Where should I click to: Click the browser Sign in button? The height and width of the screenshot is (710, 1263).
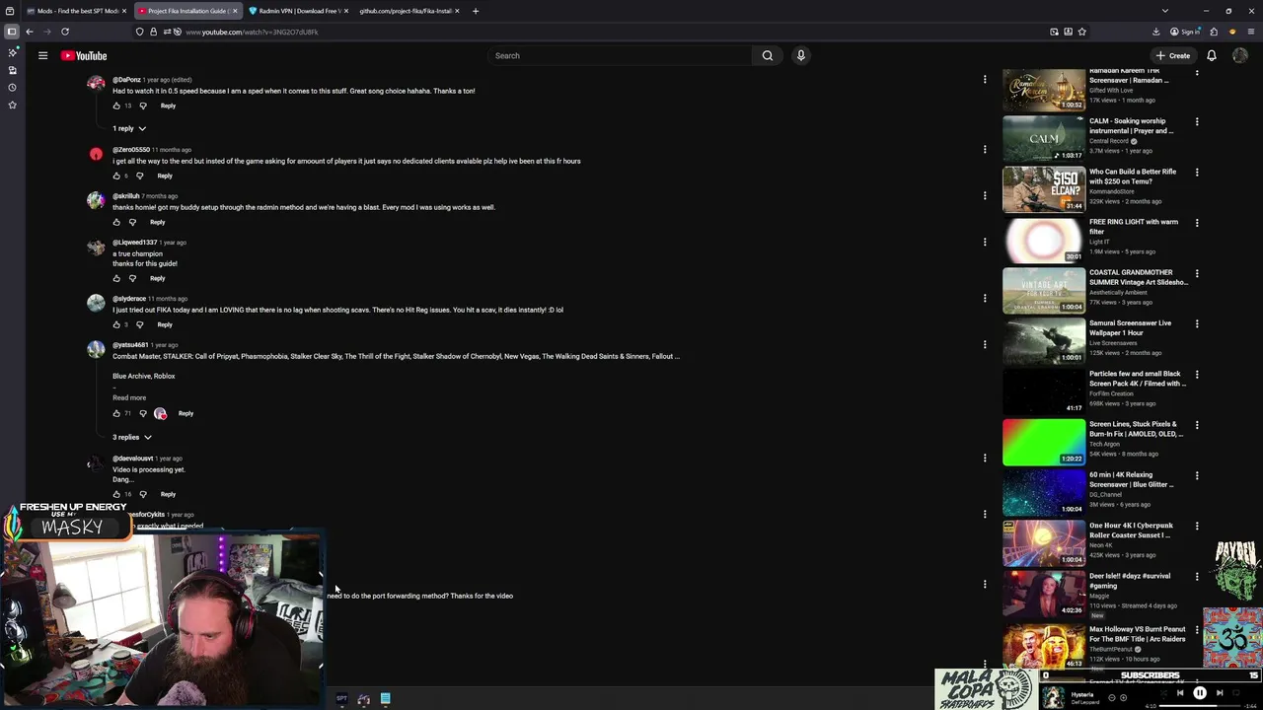point(1186,32)
